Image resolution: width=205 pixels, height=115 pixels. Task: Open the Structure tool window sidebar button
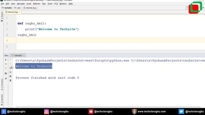[x=2, y=84]
